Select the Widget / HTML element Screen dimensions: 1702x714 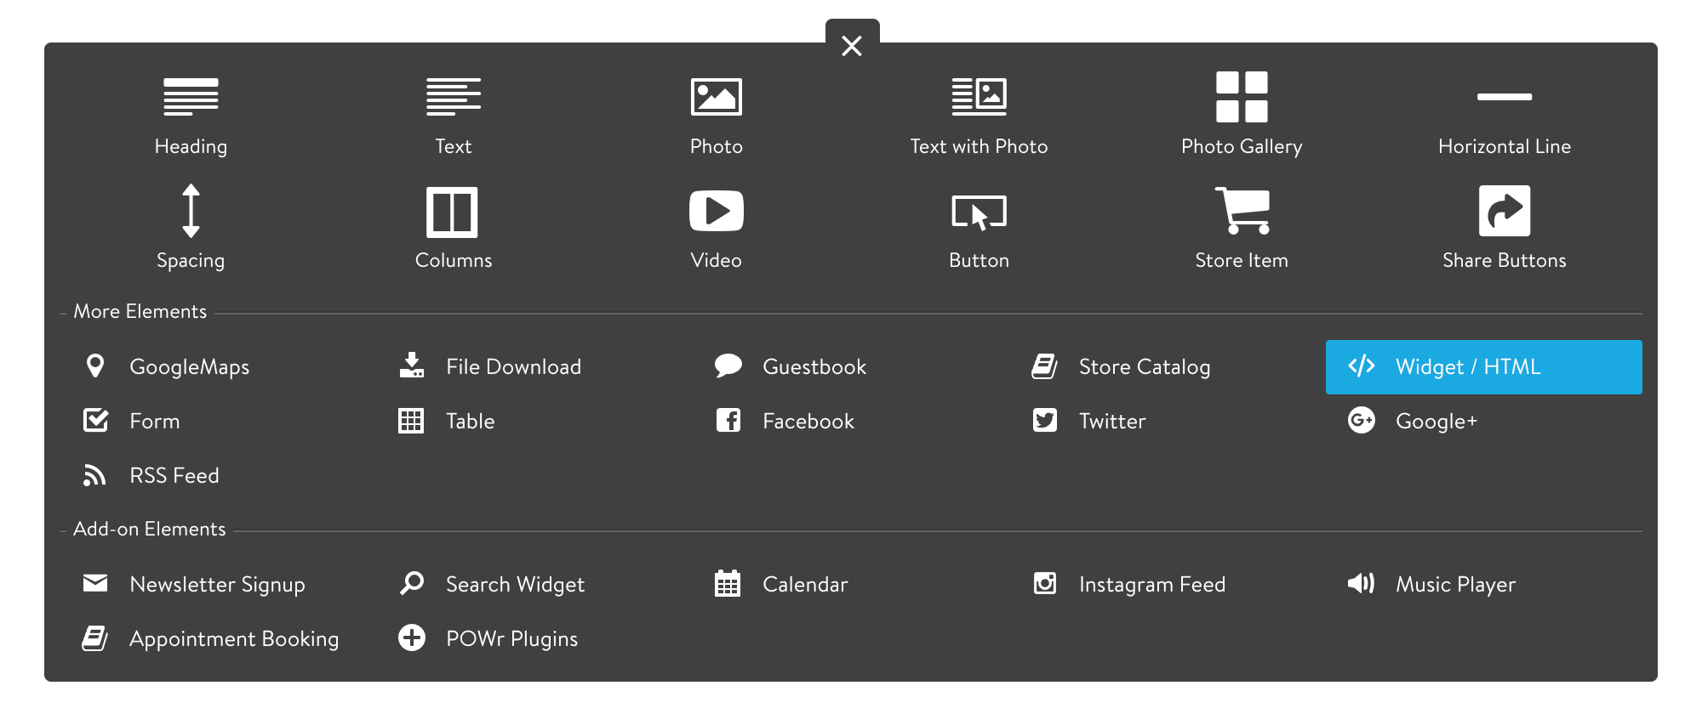[1483, 367]
